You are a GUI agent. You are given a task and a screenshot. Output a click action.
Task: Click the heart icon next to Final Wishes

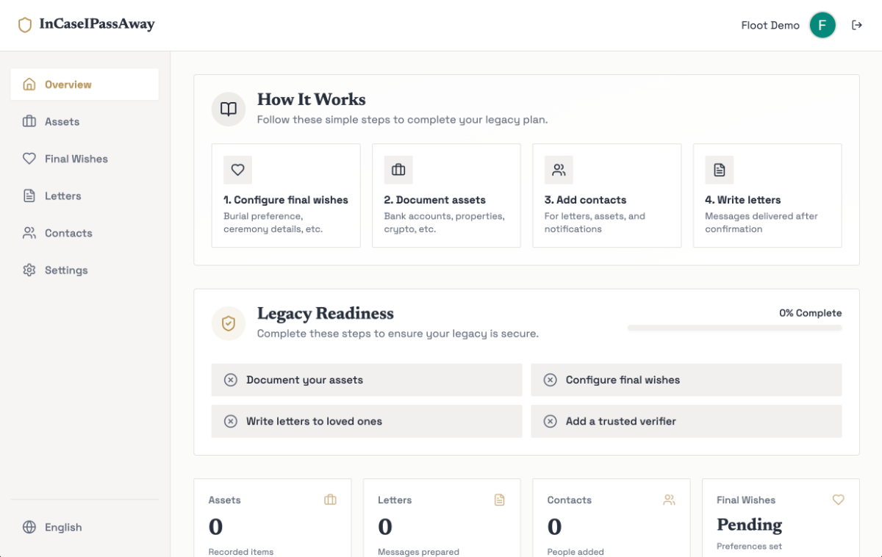(x=29, y=159)
